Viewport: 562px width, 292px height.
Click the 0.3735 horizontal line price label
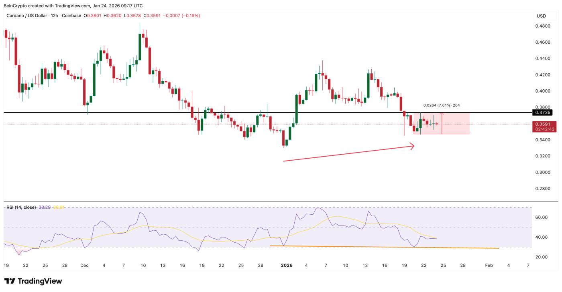coord(544,113)
